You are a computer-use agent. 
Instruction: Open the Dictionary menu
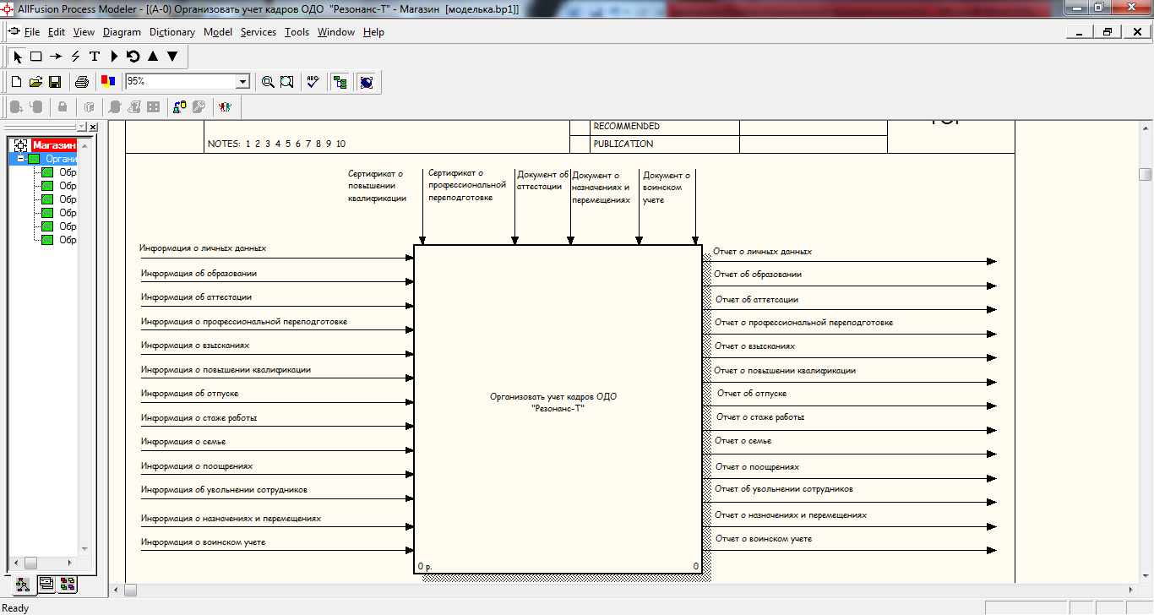pos(172,32)
